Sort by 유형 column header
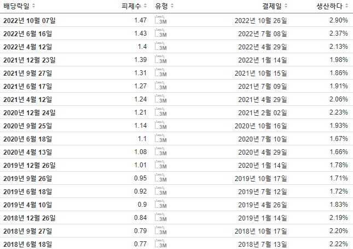The width and height of the screenshot is (353, 249). [164, 6]
